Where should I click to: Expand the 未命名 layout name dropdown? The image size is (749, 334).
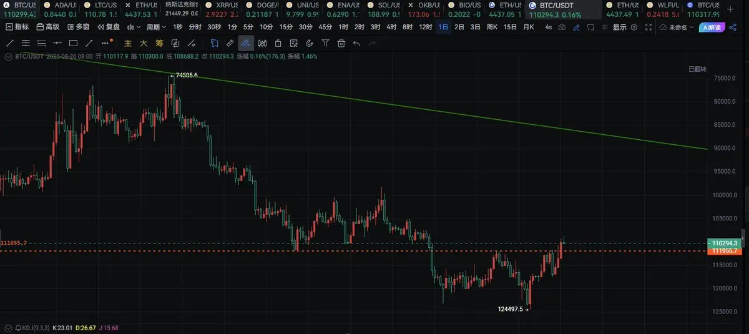(x=677, y=27)
